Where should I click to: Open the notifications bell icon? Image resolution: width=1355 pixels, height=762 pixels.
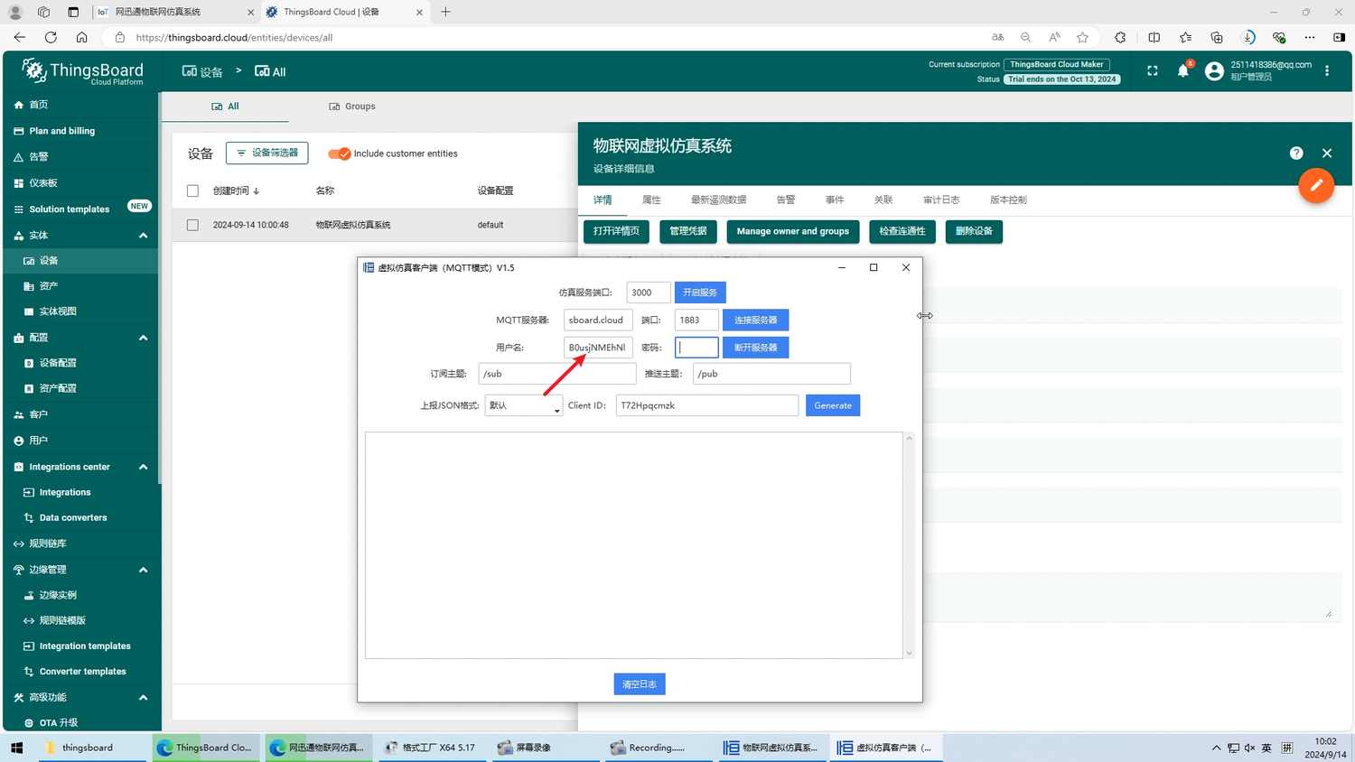point(1182,71)
